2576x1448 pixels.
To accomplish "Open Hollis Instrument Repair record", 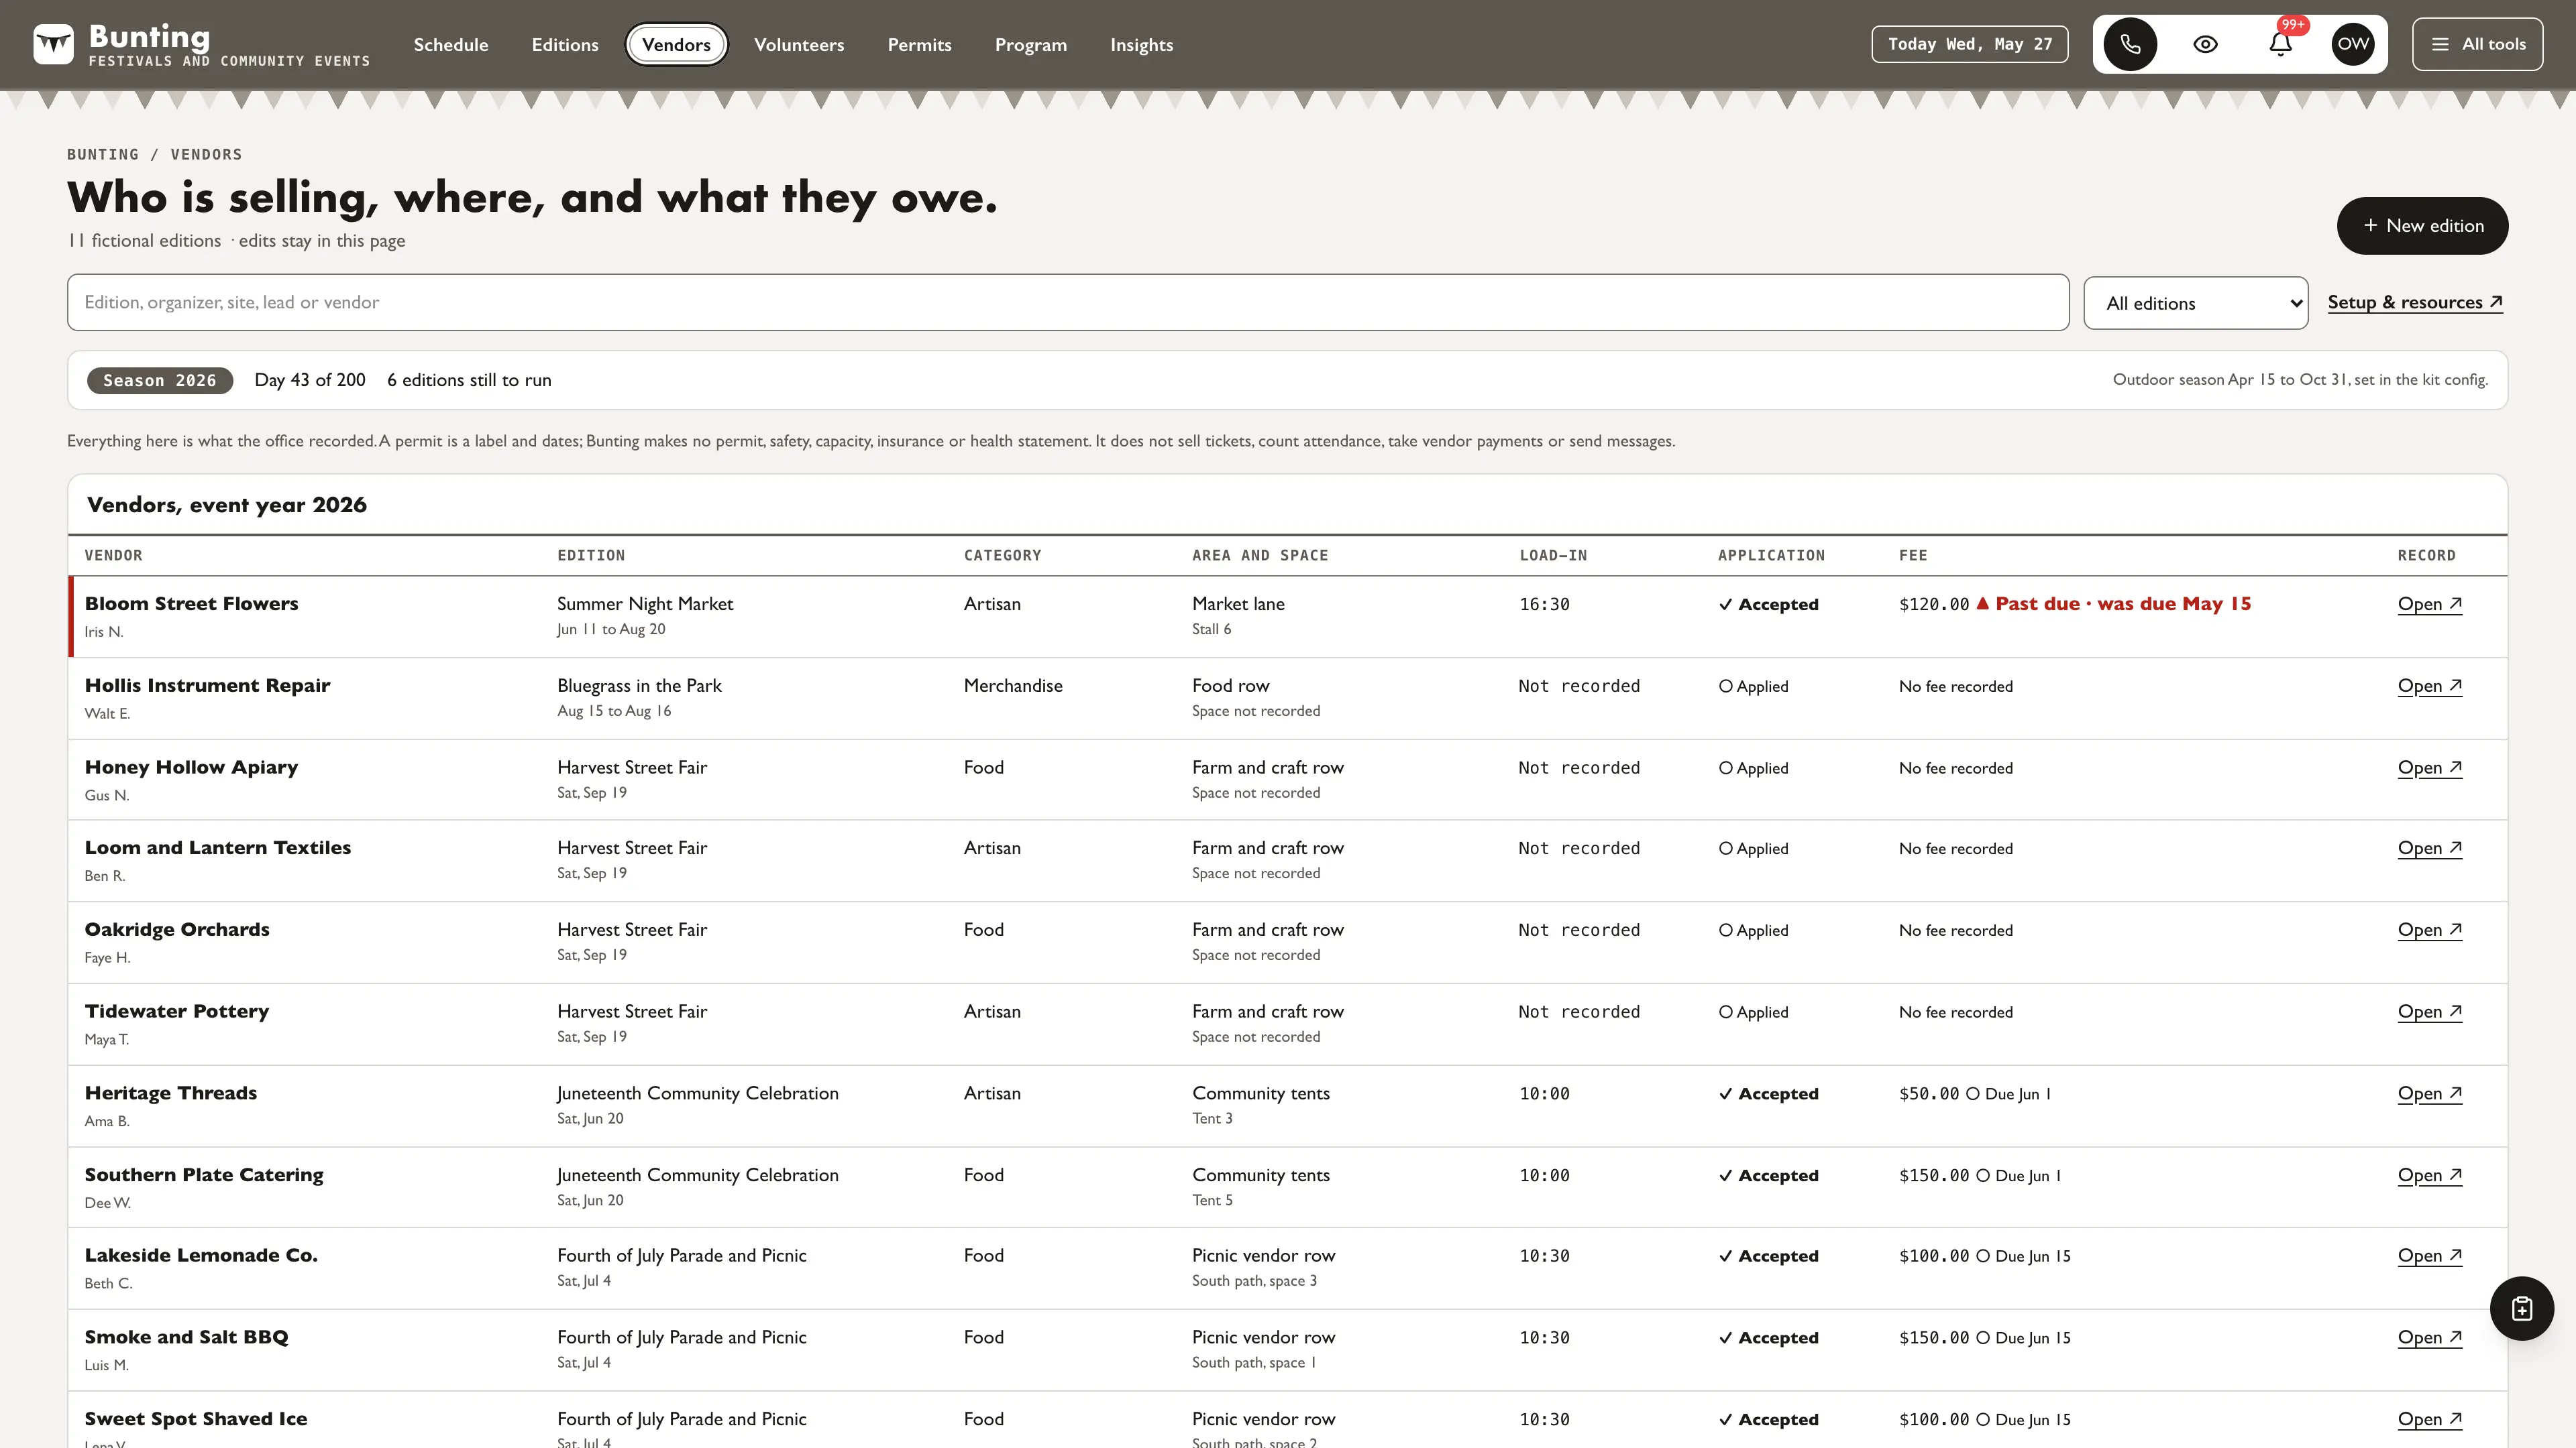I will point(2429,686).
